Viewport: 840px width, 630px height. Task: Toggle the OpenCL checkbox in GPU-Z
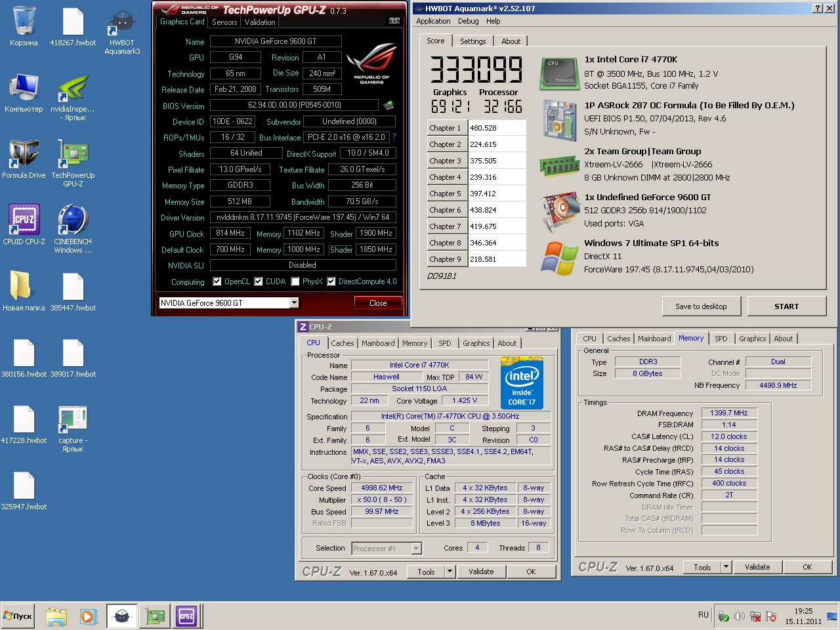click(x=217, y=282)
